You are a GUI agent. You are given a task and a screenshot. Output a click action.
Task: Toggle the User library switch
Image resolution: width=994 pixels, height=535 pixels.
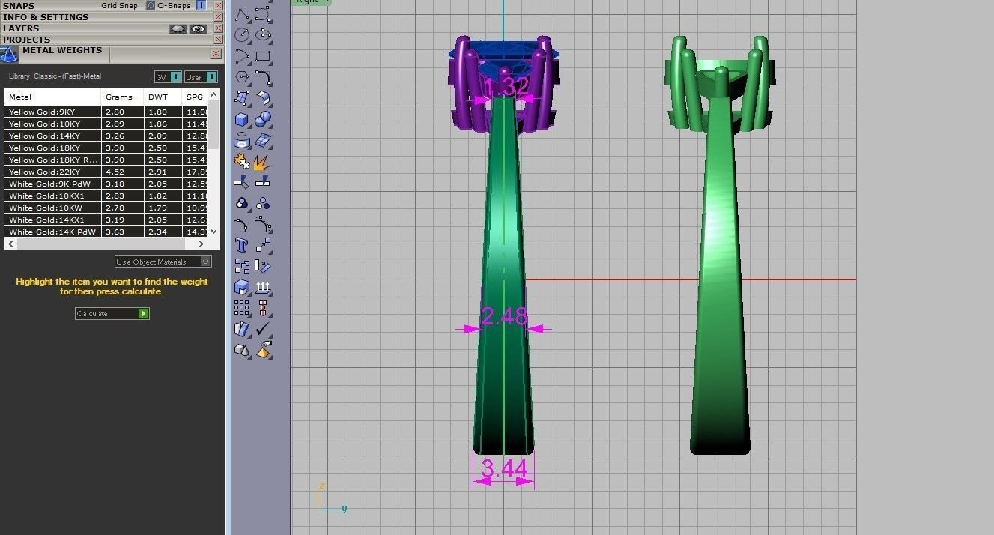point(201,76)
